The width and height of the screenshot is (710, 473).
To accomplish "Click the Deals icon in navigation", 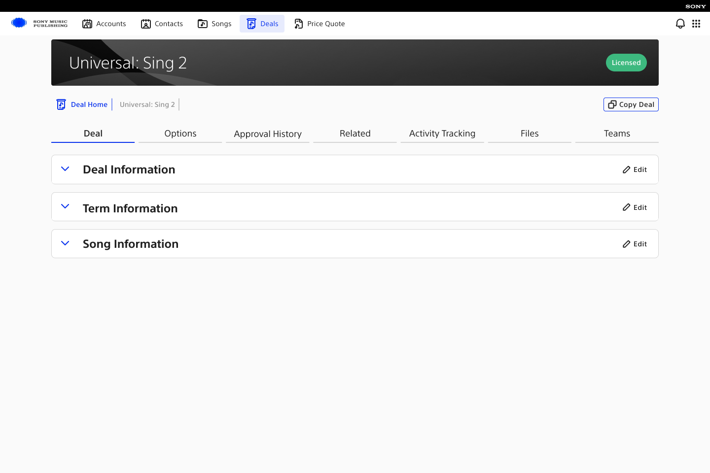I will point(251,24).
